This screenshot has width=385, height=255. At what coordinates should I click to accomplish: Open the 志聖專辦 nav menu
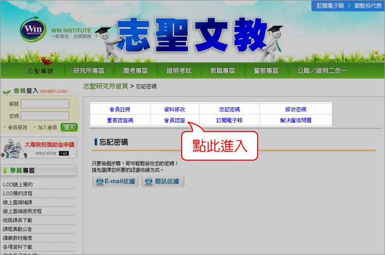(x=40, y=71)
